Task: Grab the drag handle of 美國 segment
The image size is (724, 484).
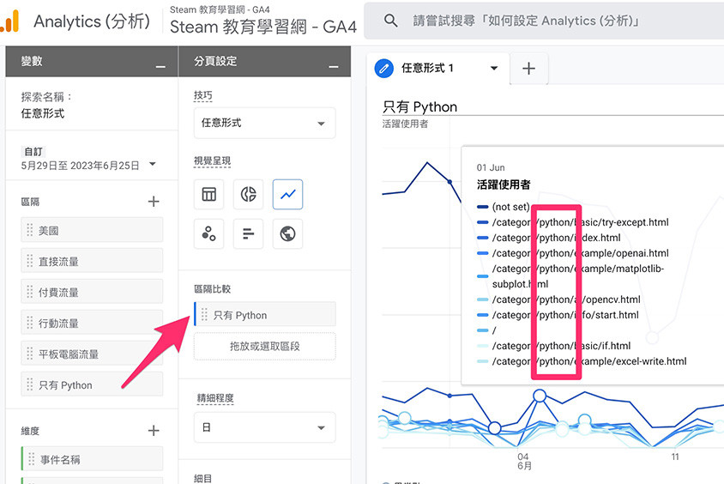Action: [29, 229]
